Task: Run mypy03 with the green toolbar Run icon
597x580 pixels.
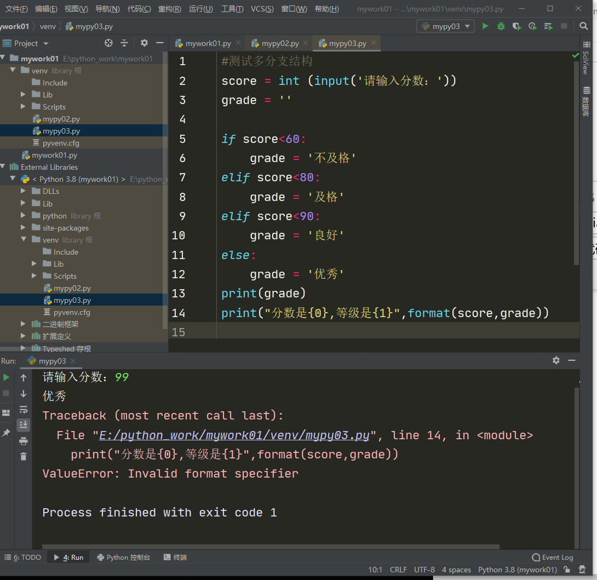Action: [x=485, y=26]
